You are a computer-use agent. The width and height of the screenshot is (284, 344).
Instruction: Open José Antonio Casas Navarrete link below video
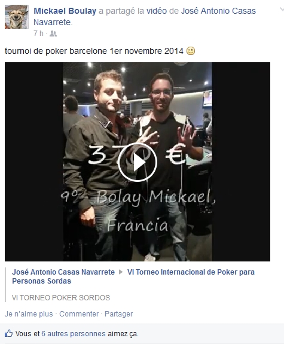[x=63, y=272]
